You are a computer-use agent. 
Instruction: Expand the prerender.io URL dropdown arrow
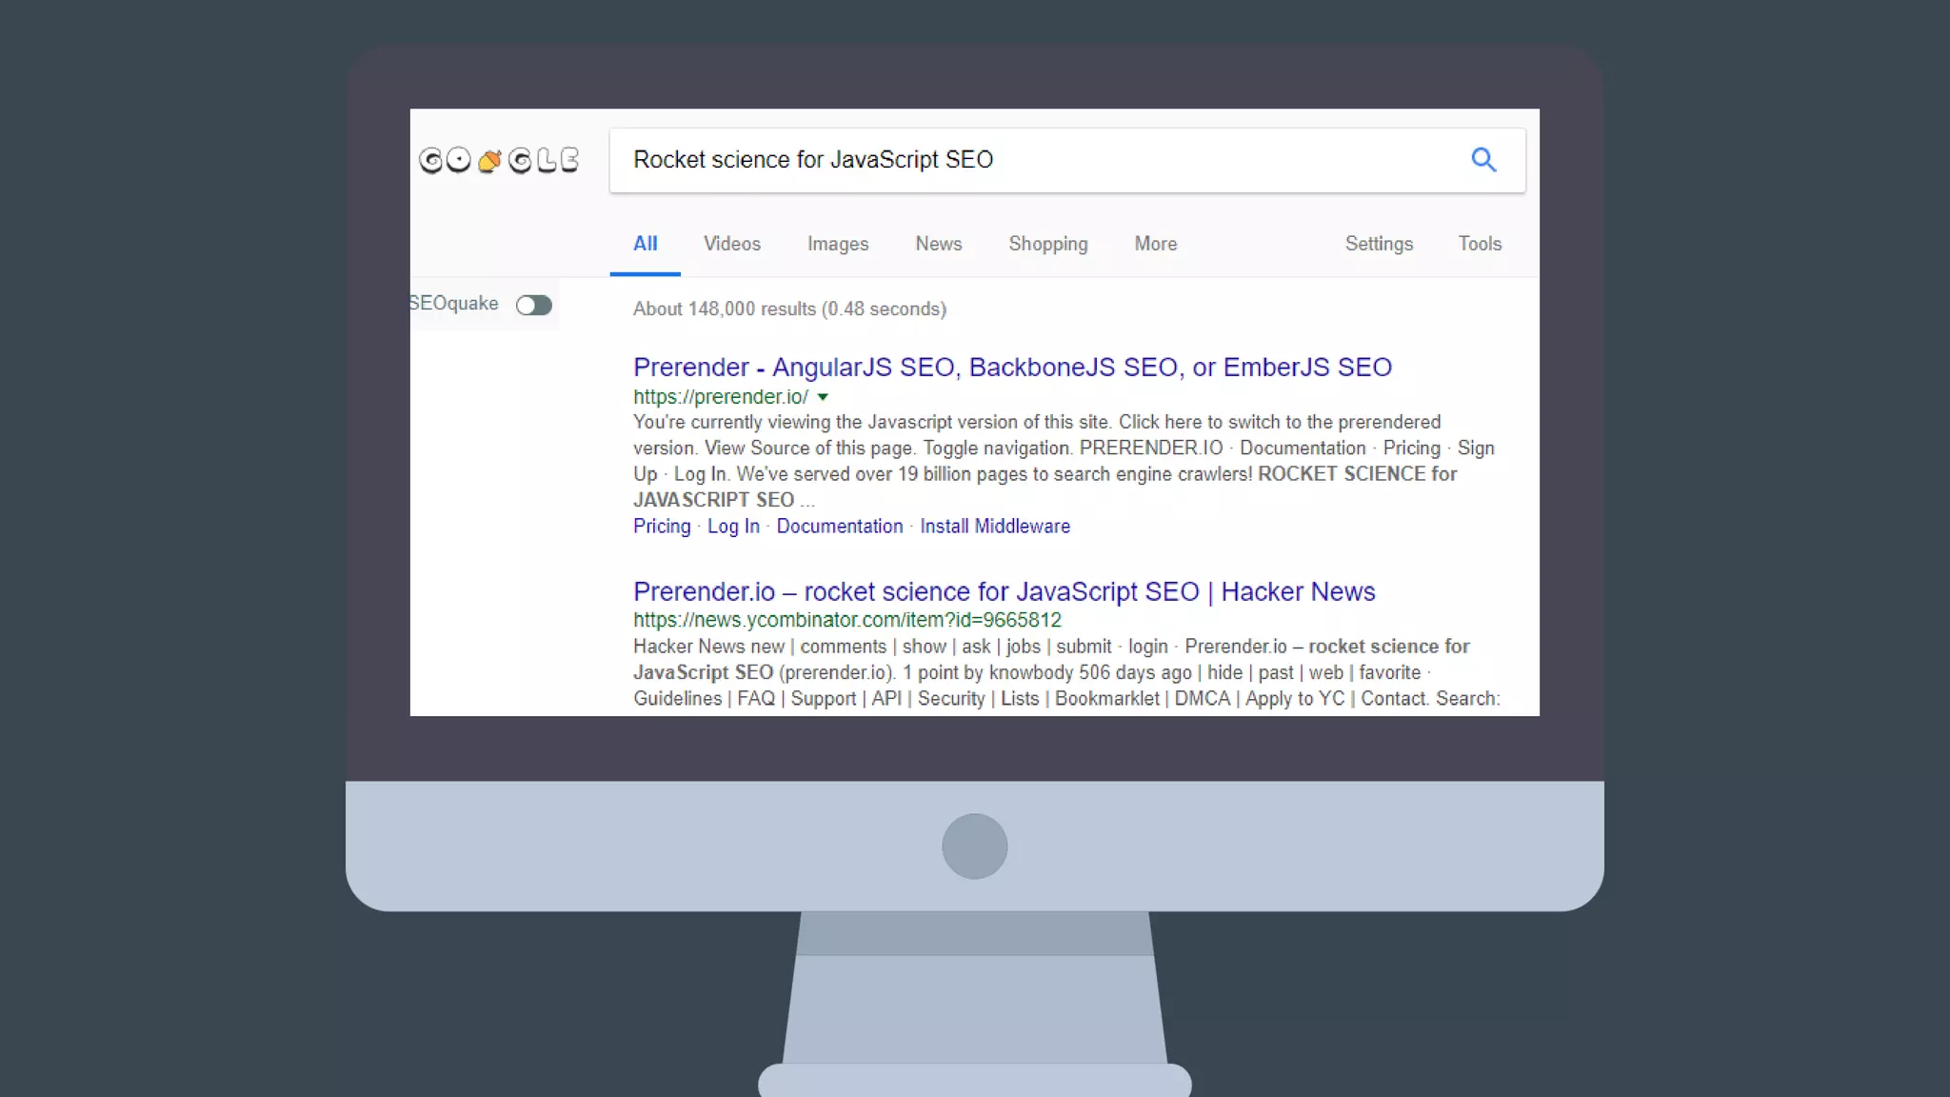(823, 397)
